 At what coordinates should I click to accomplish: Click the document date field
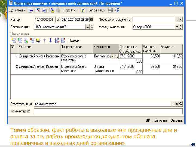pos(75,20)
